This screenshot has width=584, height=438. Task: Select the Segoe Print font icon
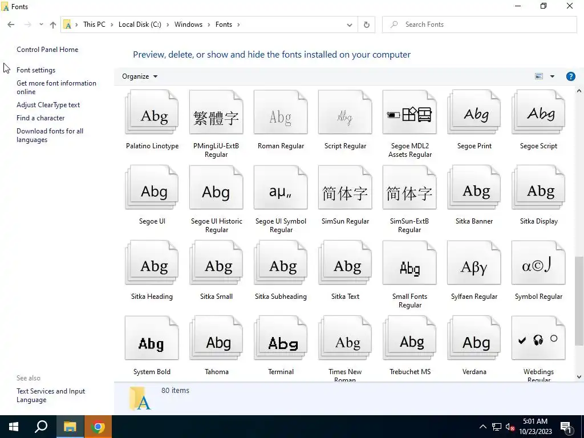click(474, 112)
